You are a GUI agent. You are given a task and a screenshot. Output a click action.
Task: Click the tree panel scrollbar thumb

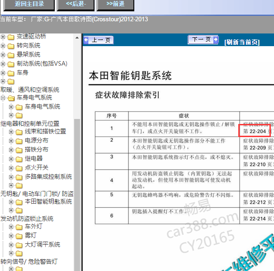(77, 194)
